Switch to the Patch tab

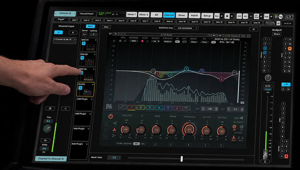point(194,16)
